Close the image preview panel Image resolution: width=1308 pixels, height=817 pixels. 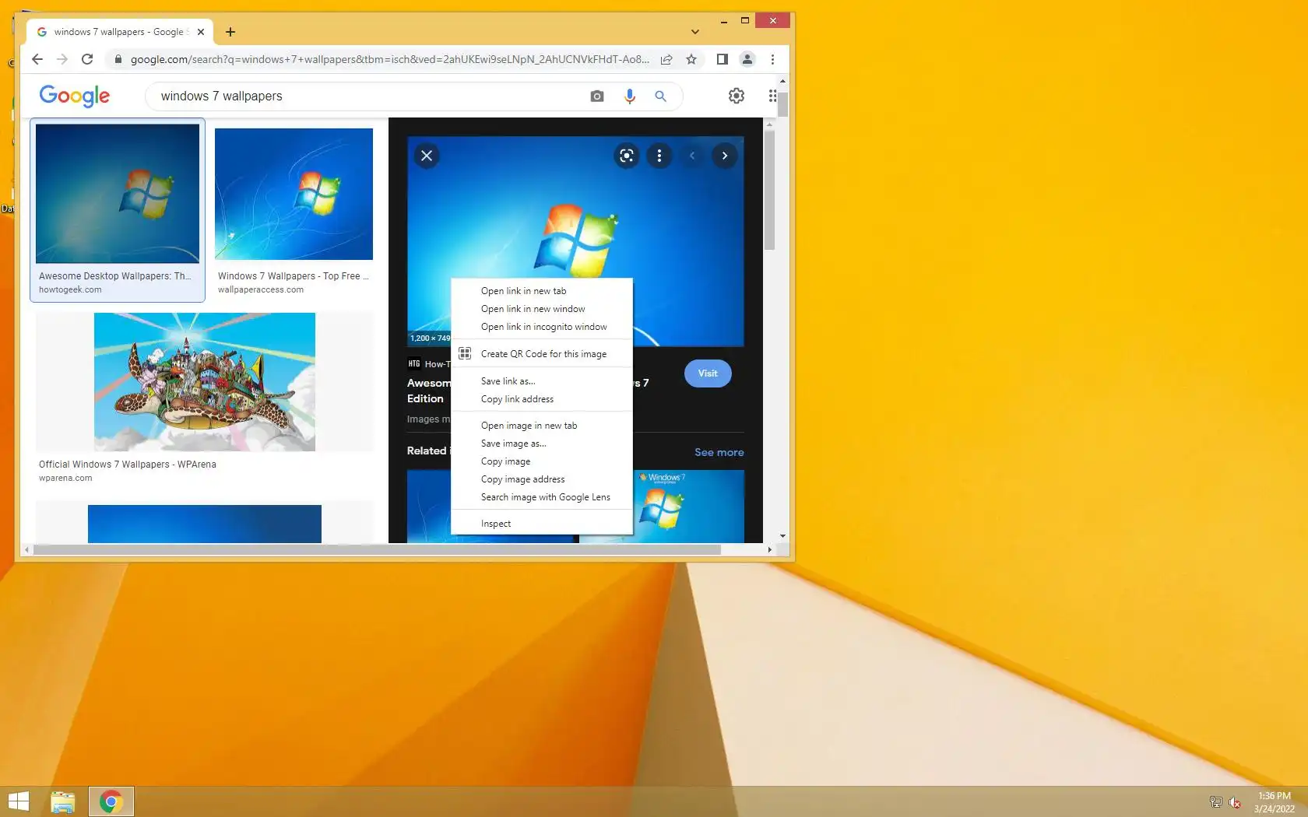[427, 156]
